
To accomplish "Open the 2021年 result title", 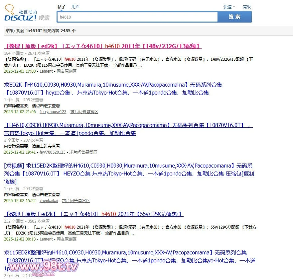I will point(93,214).
